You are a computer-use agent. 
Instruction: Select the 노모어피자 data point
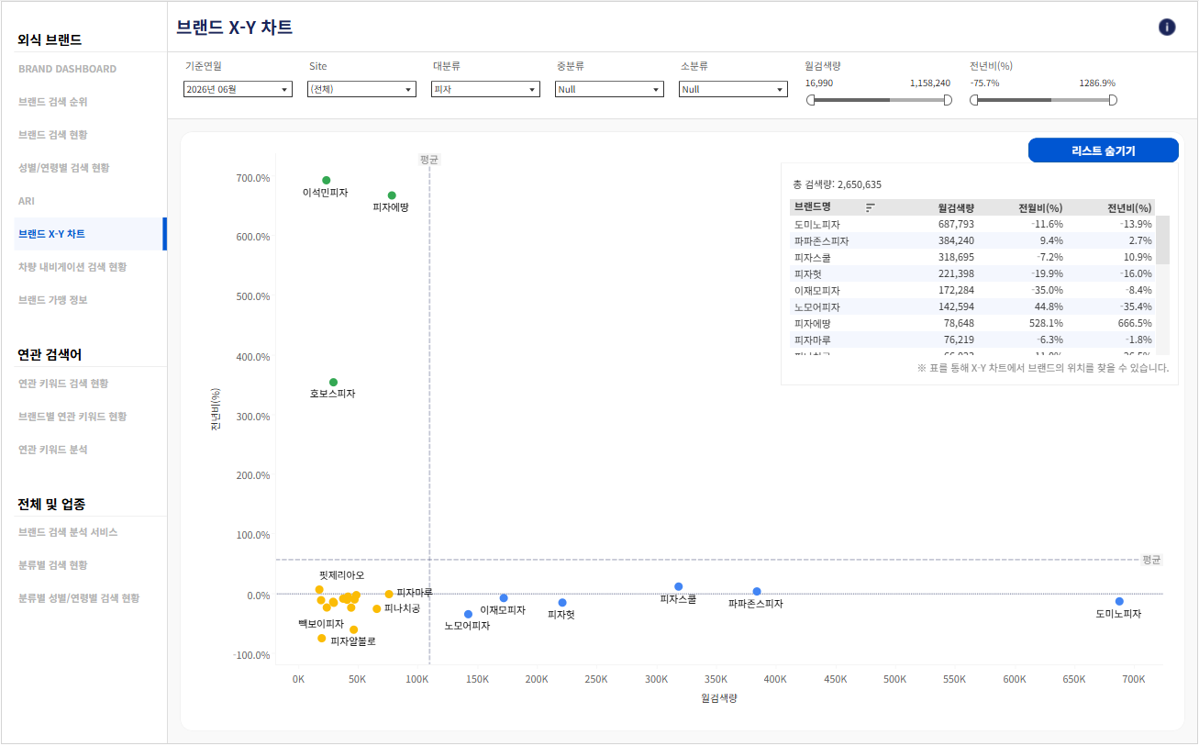tap(468, 614)
